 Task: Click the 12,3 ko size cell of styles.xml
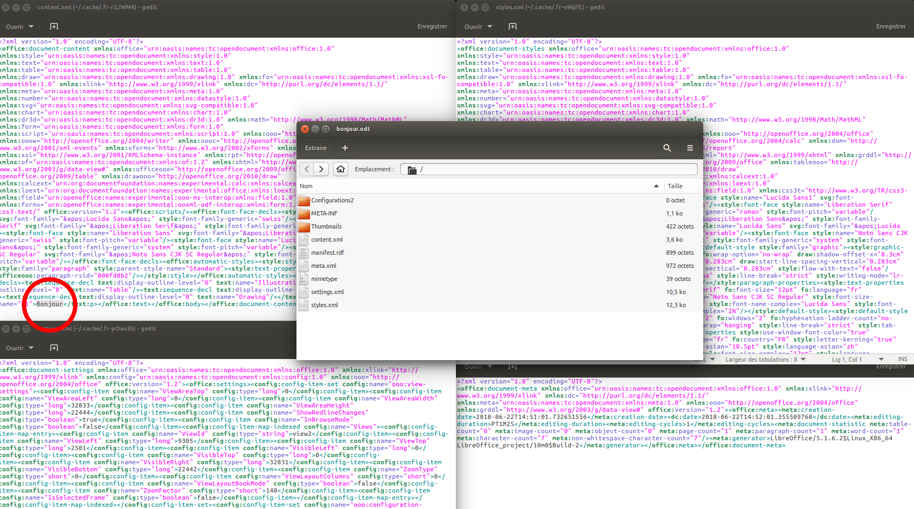pyautogui.click(x=676, y=305)
